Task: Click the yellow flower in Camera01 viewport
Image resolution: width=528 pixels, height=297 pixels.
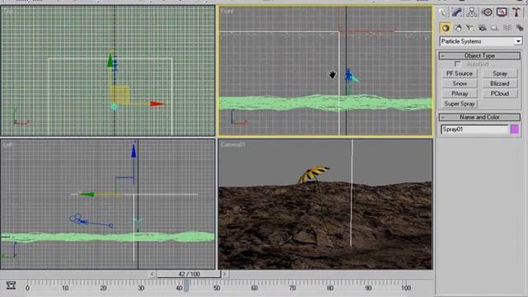Action: coord(313,174)
